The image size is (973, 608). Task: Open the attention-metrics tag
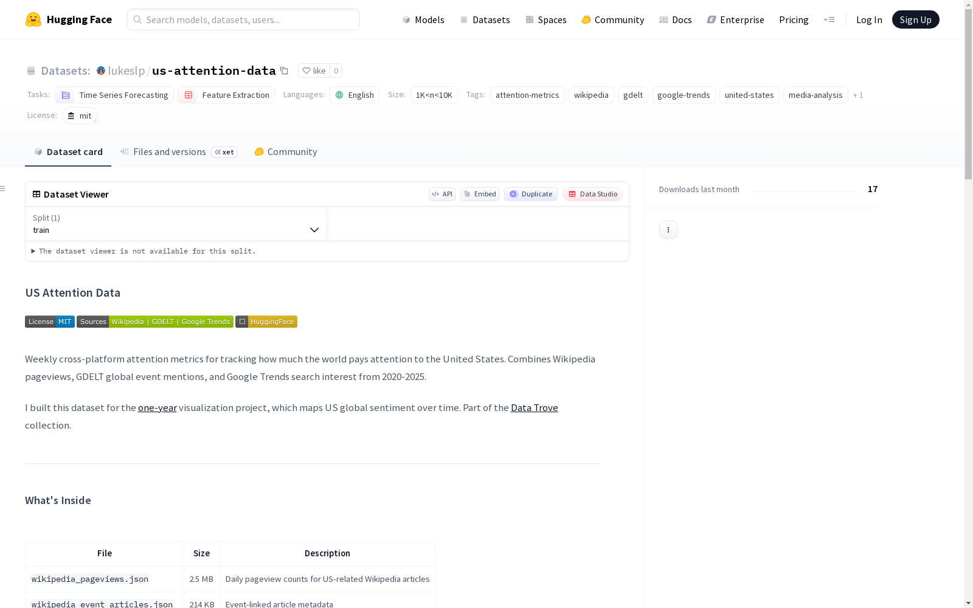coord(527,95)
